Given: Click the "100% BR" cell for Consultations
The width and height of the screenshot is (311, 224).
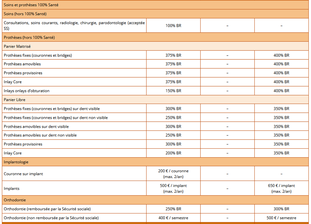Looking at the screenshot, I should click(173, 26).
